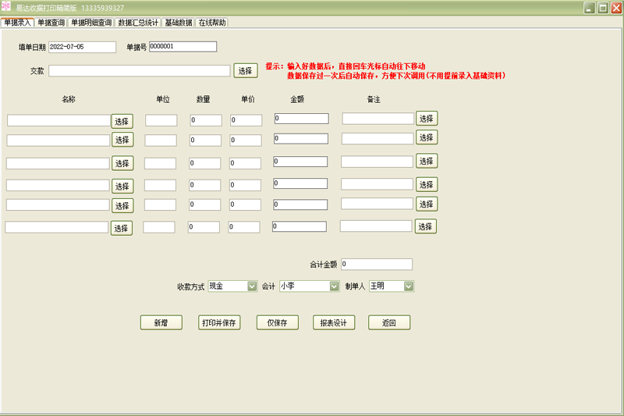The height and width of the screenshot is (416, 624).
Task: Open the 基础数据 tab
Action: [179, 23]
